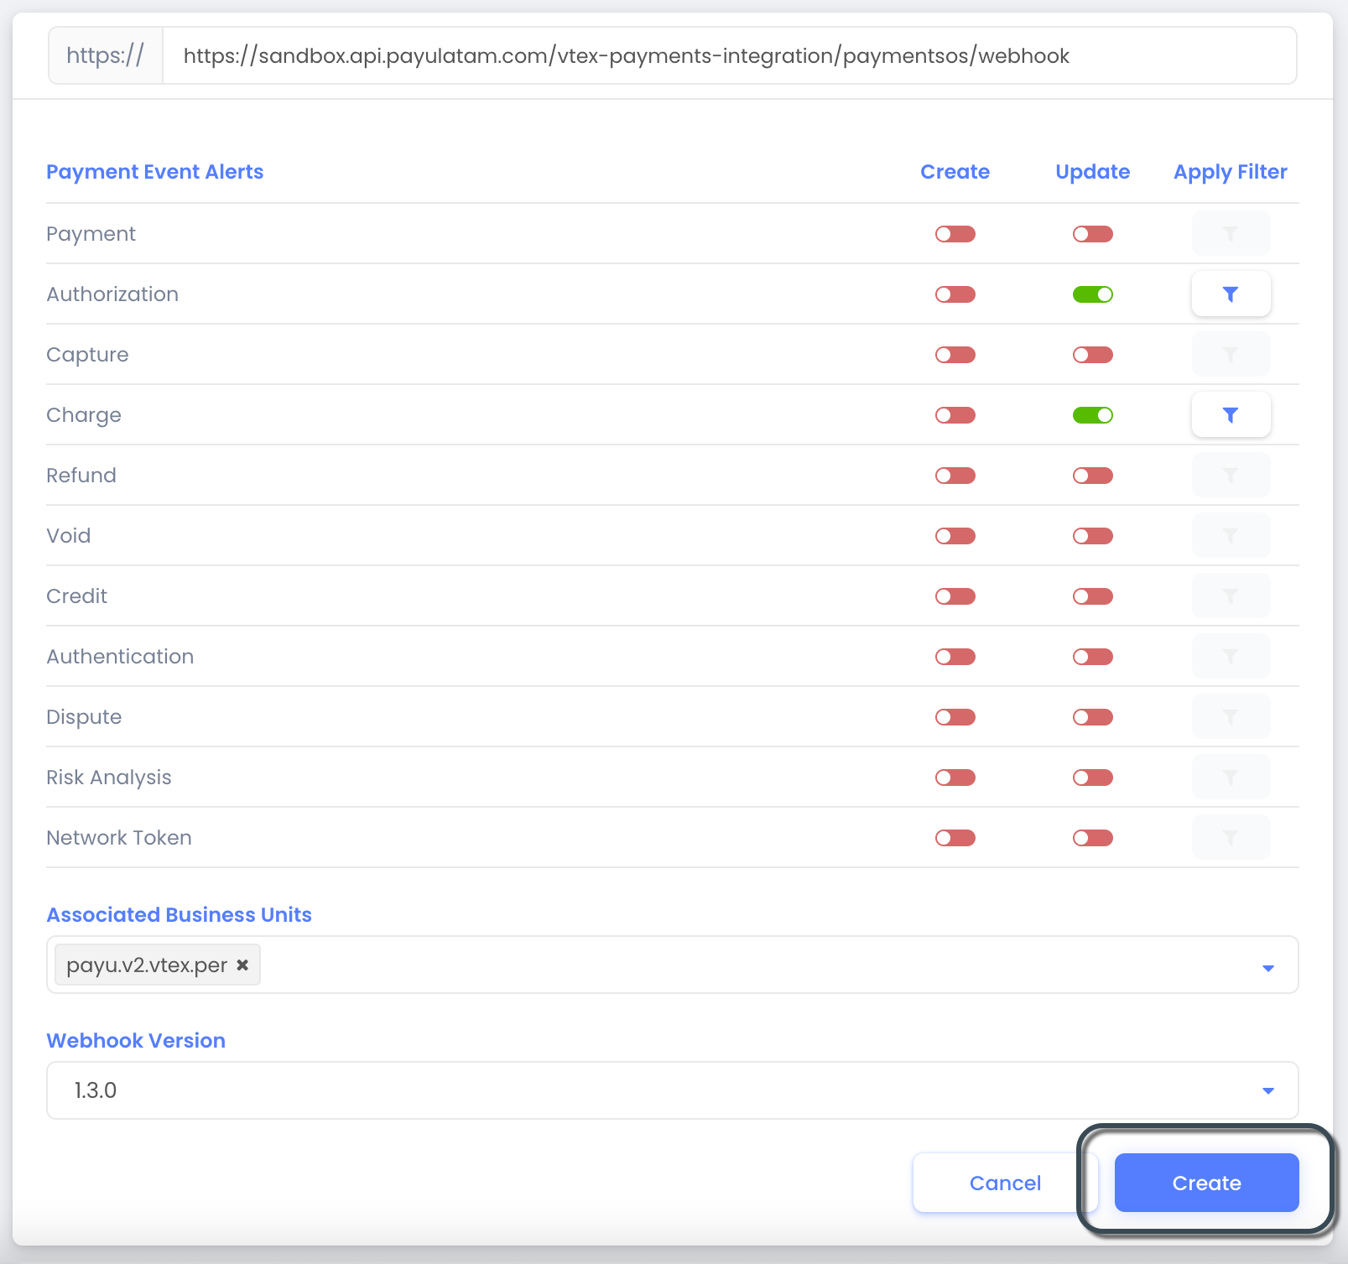Enable Create alert for Charge
Screen dimensions: 1348x1264
coord(955,415)
